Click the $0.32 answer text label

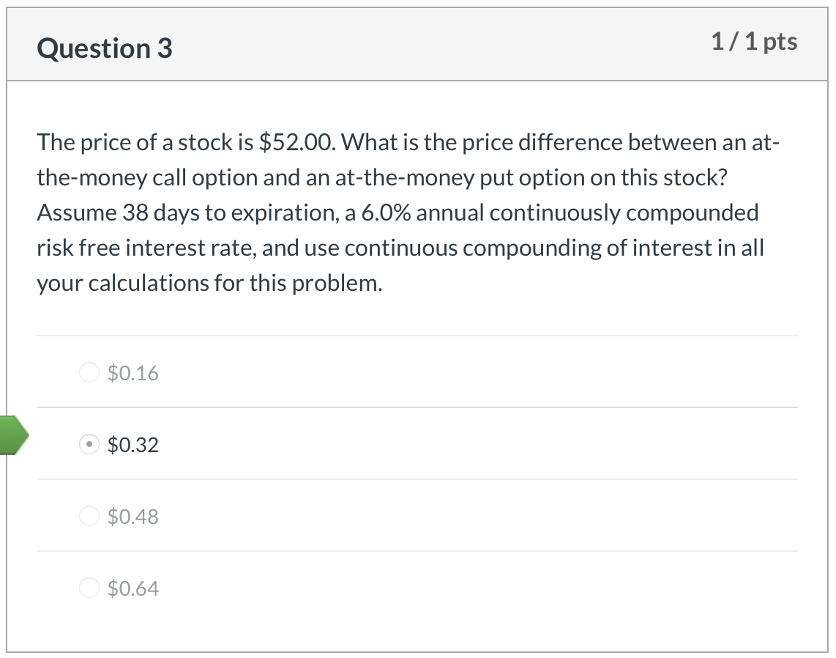coord(133,444)
